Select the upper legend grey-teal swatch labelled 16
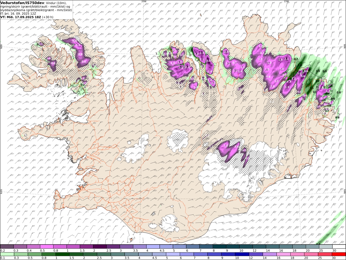The image size is (346, 260). point(285,247)
